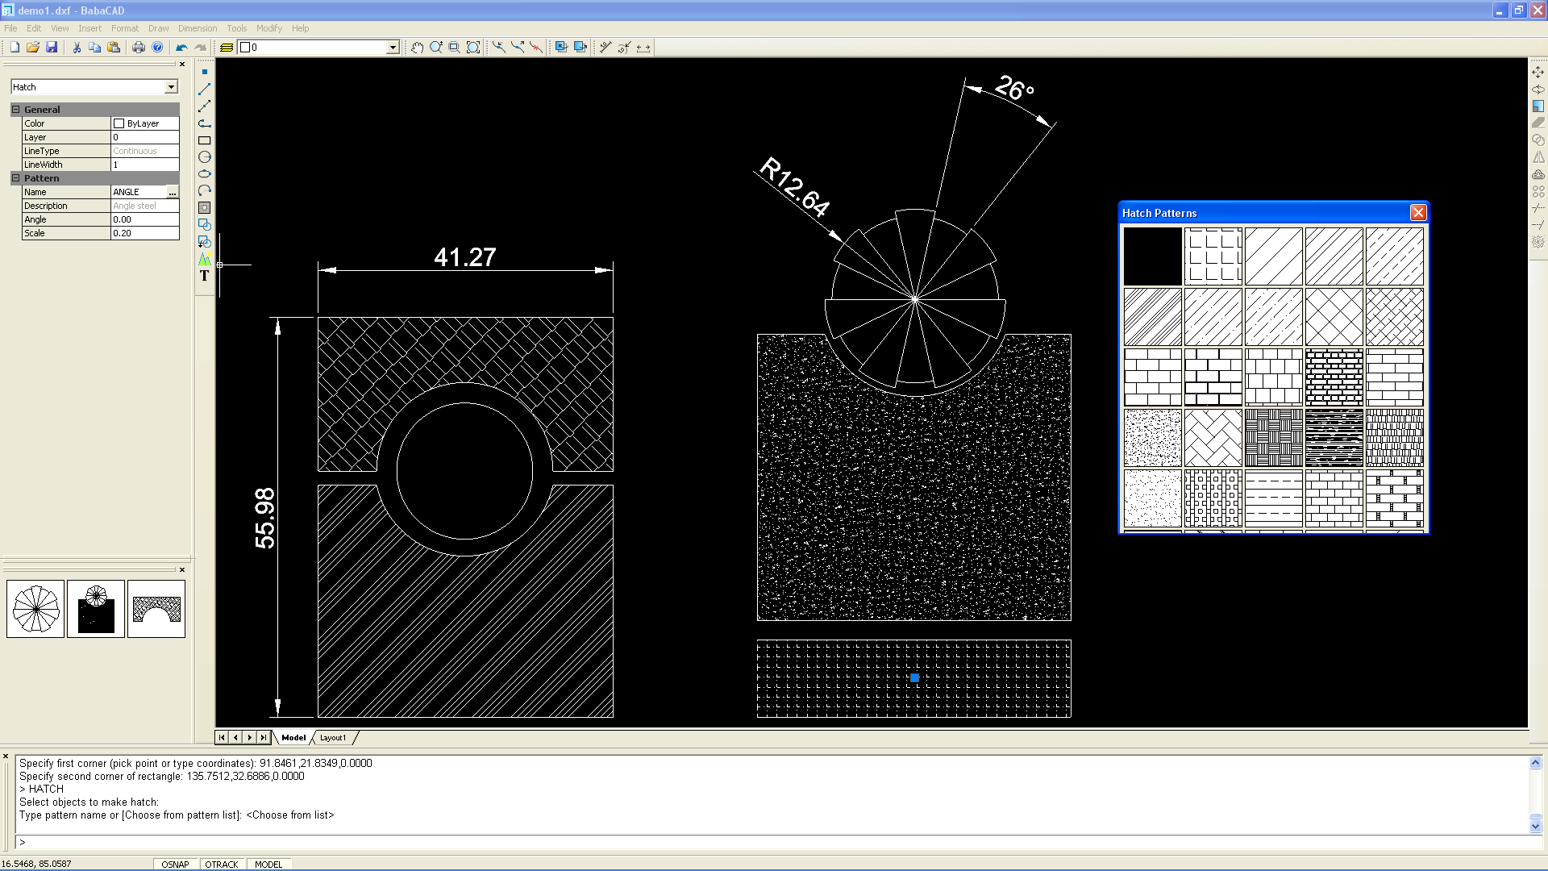Click the pattern Name browse button

pos(172,192)
